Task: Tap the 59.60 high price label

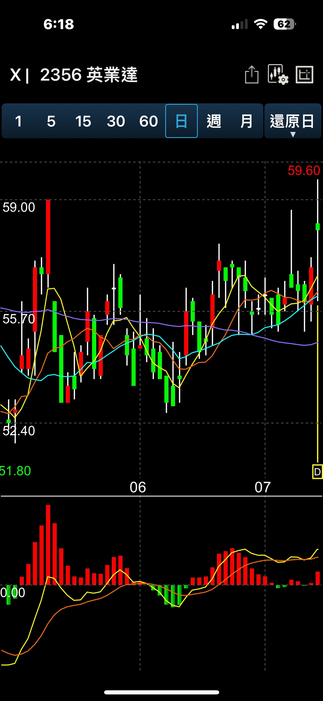Action: pyautogui.click(x=304, y=171)
